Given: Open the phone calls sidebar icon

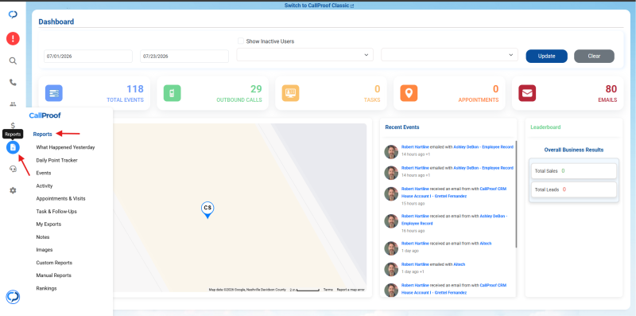Looking at the screenshot, I should click(x=13, y=83).
